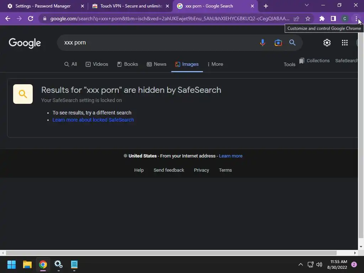Click the blue magnifier search button
The width and height of the screenshot is (364, 273).
[292, 43]
